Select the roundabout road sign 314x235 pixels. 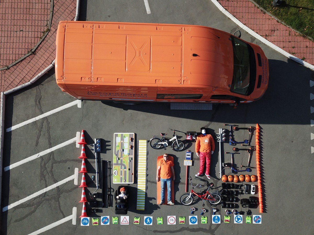point(238,219)
